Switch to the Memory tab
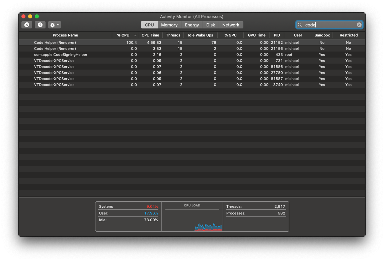 coord(169,24)
